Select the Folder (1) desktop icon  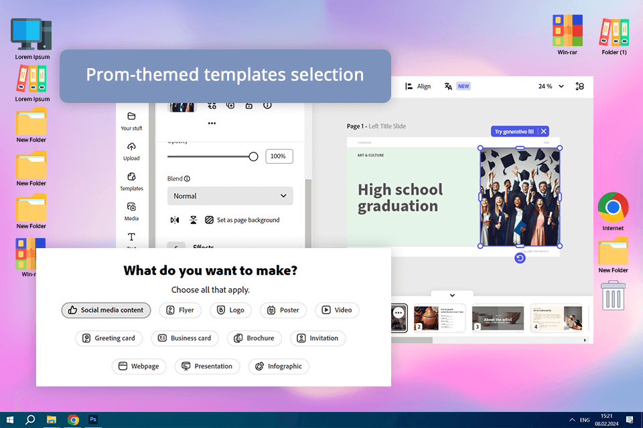coord(614,36)
